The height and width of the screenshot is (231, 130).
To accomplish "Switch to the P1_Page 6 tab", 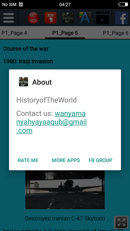I will point(116,33).
